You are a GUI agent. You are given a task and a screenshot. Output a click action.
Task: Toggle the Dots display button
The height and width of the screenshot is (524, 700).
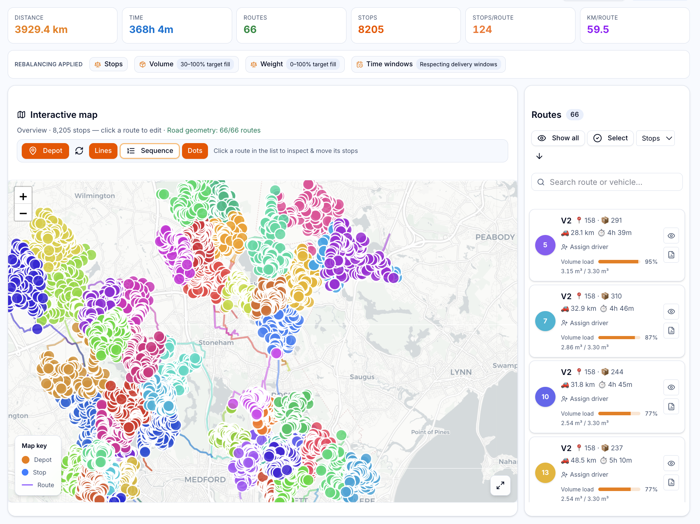click(x=195, y=151)
